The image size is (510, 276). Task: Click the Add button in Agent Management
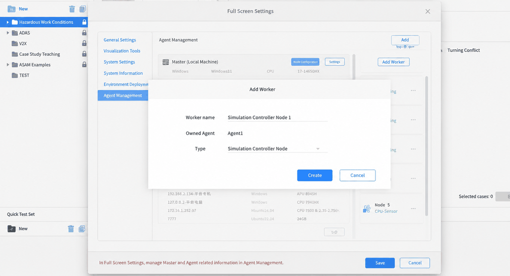tap(405, 40)
